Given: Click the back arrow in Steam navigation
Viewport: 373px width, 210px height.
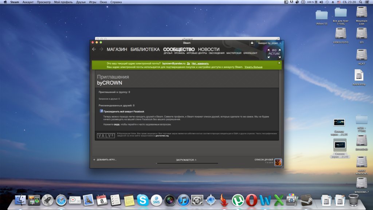Looking at the screenshot, I should click(94, 49).
